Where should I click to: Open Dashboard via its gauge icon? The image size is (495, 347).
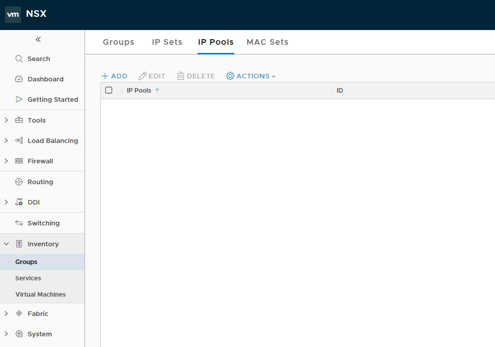click(x=19, y=79)
